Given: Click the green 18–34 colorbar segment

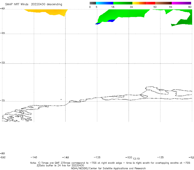Looking at the screenshot, I should coord(123,3).
